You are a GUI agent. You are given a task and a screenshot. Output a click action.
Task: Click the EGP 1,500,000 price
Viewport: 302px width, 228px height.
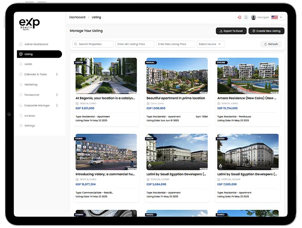(x=156, y=108)
